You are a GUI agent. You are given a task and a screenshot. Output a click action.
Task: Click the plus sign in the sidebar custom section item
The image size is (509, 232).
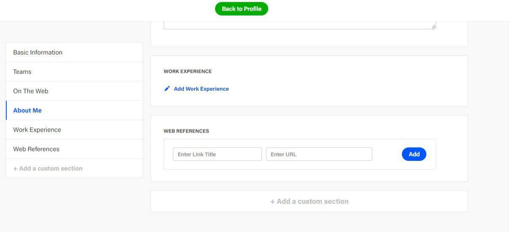pyautogui.click(x=15, y=169)
